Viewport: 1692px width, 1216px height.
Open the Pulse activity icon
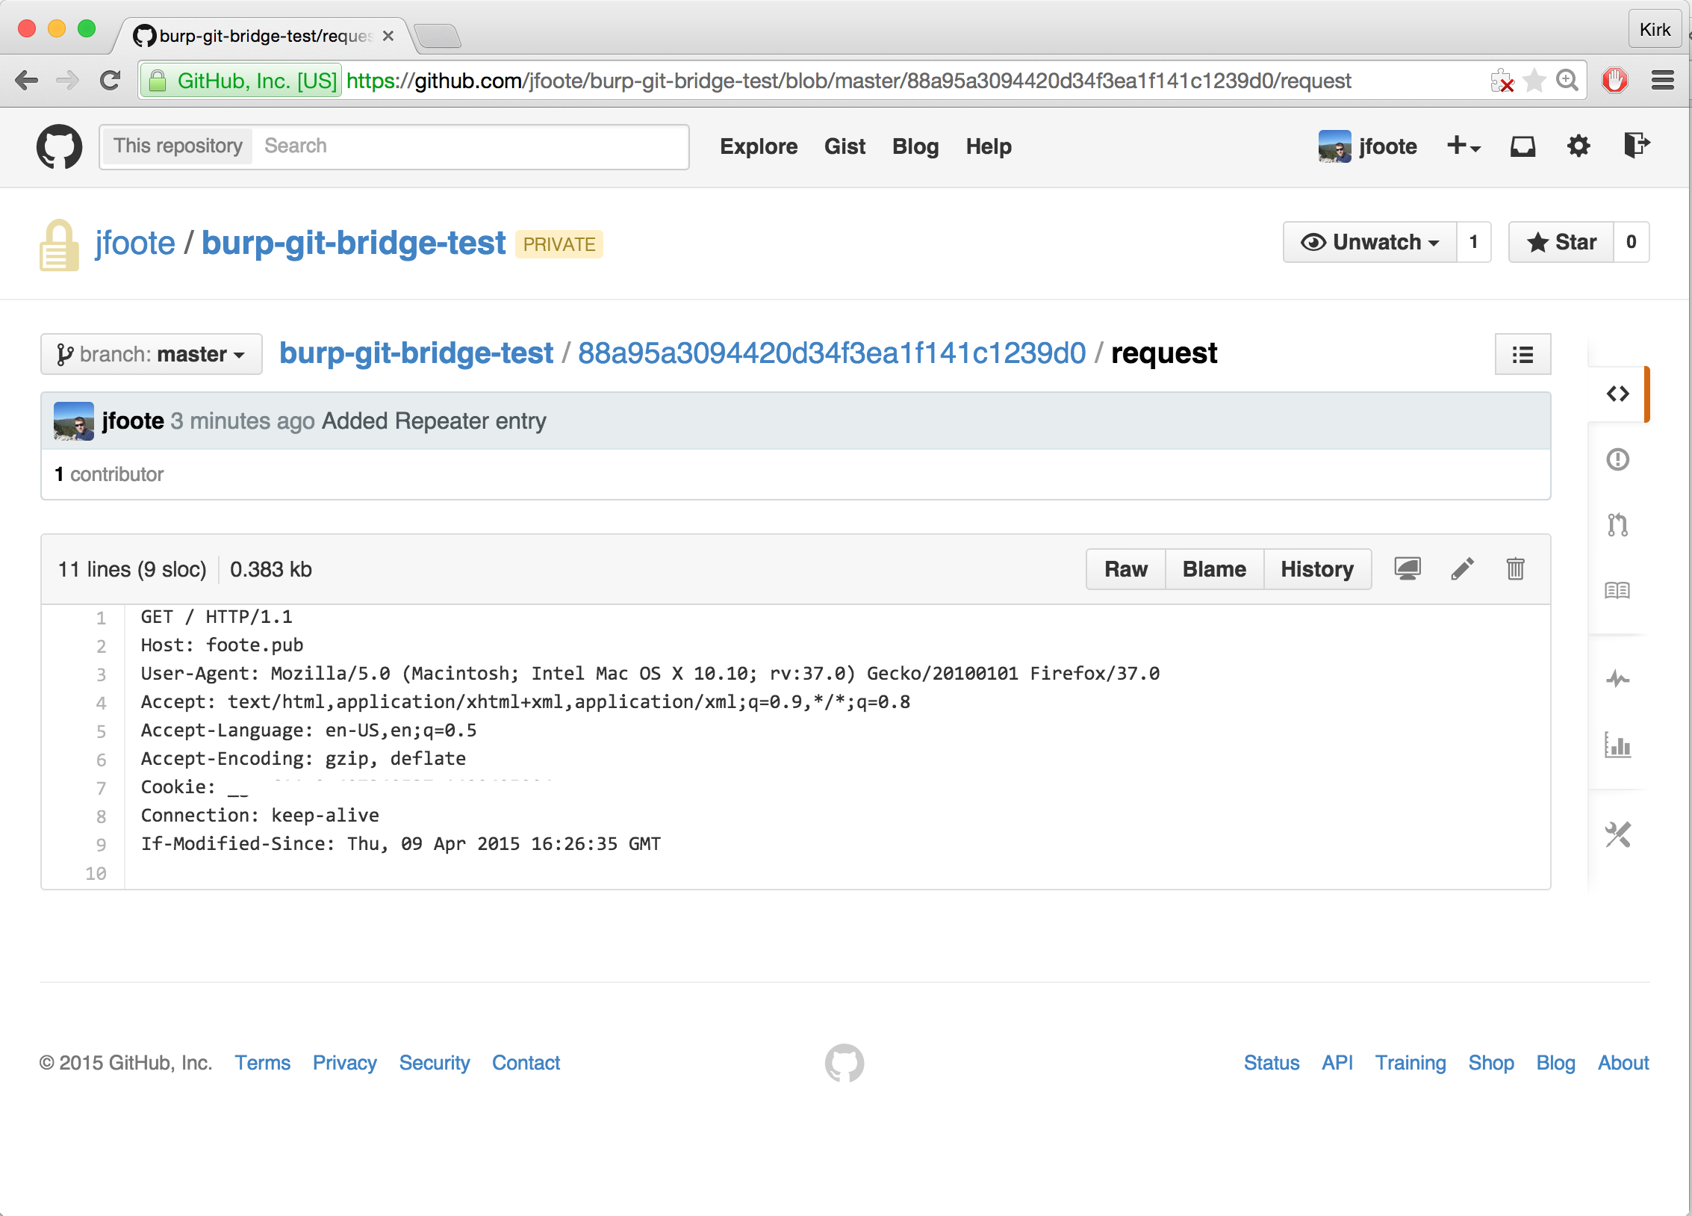[1617, 679]
